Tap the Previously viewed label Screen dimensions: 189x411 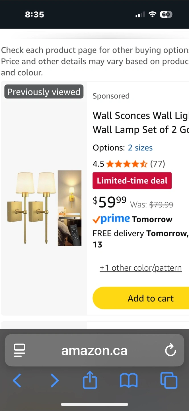coord(44,92)
